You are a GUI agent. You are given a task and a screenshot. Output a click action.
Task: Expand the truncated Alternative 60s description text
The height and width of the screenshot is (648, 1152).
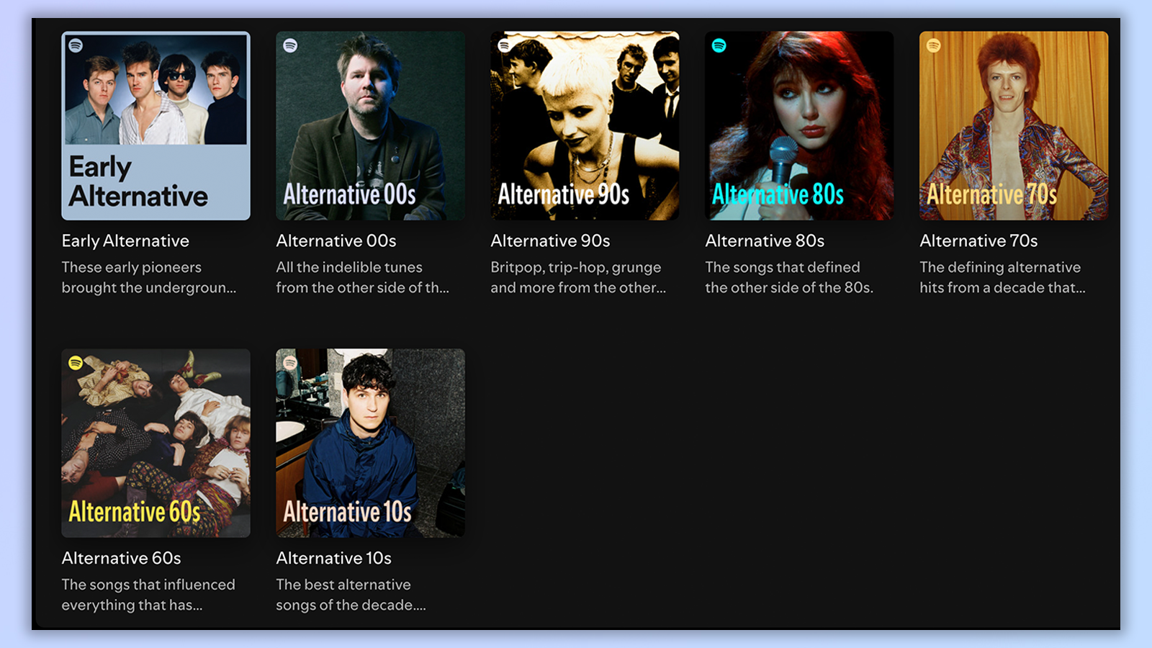[x=148, y=595]
